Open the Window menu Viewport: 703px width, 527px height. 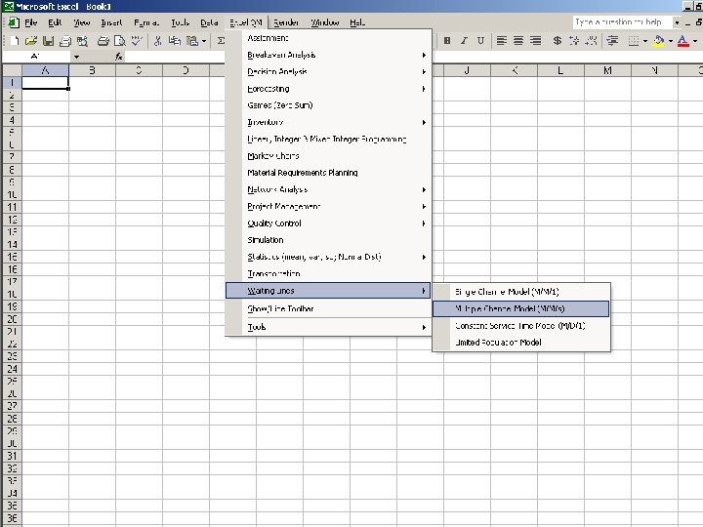[x=324, y=22]
